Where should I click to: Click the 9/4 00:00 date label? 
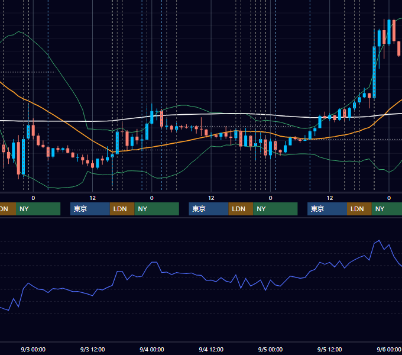(x=152, y=349)
